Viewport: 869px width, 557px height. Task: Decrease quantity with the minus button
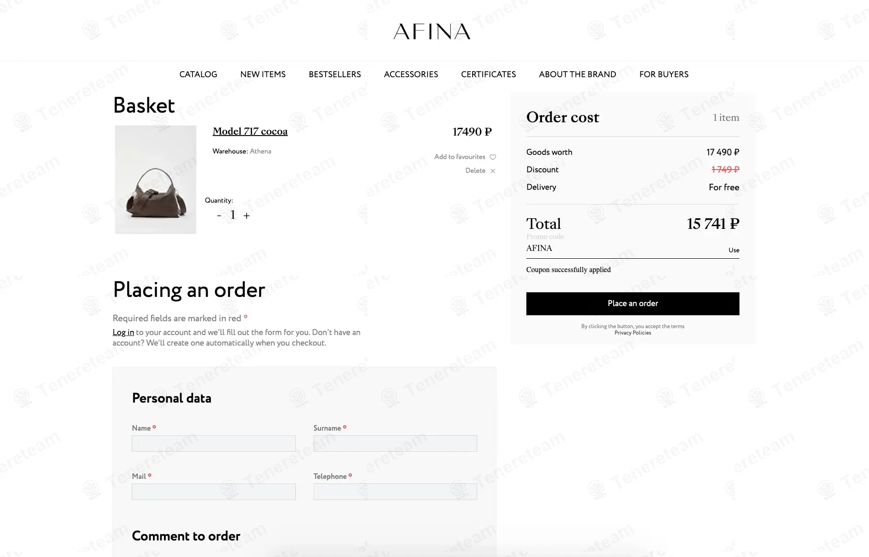pos(219,215)
